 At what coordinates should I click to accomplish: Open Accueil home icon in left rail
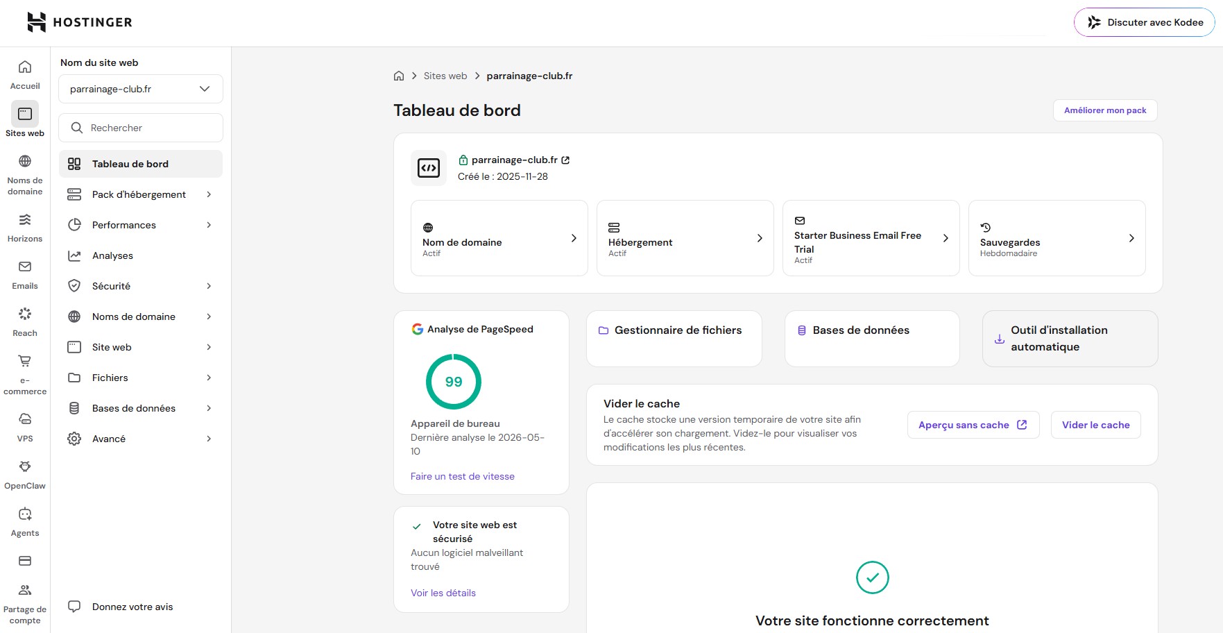[25, 67]
